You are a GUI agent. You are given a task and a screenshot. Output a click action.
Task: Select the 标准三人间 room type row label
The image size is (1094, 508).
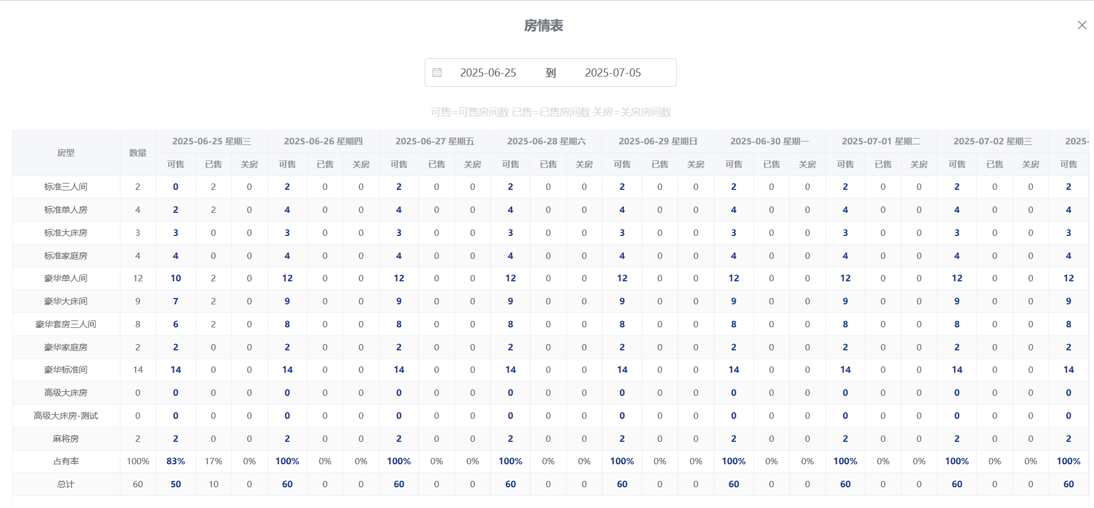point(66,187)
